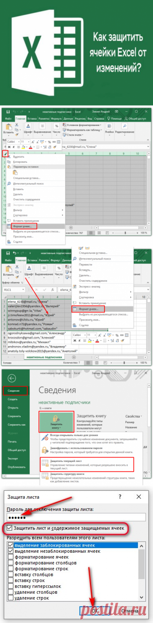The height and width of the screenshot is (623, 153).
Task: Click the permissions list scrollbar up arrow
Action: point(142,546)
